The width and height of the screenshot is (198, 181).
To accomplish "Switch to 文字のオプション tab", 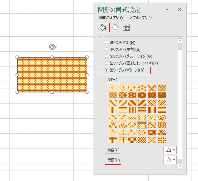I will pos(140,18).
